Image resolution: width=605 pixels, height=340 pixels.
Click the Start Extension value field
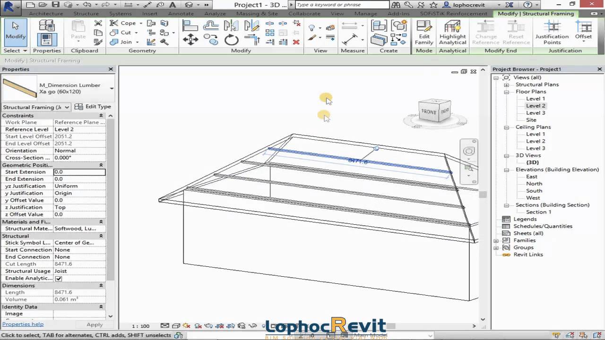point(79,172)
